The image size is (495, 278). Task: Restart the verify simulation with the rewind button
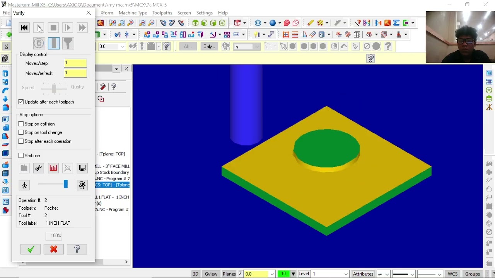[24, 28]
